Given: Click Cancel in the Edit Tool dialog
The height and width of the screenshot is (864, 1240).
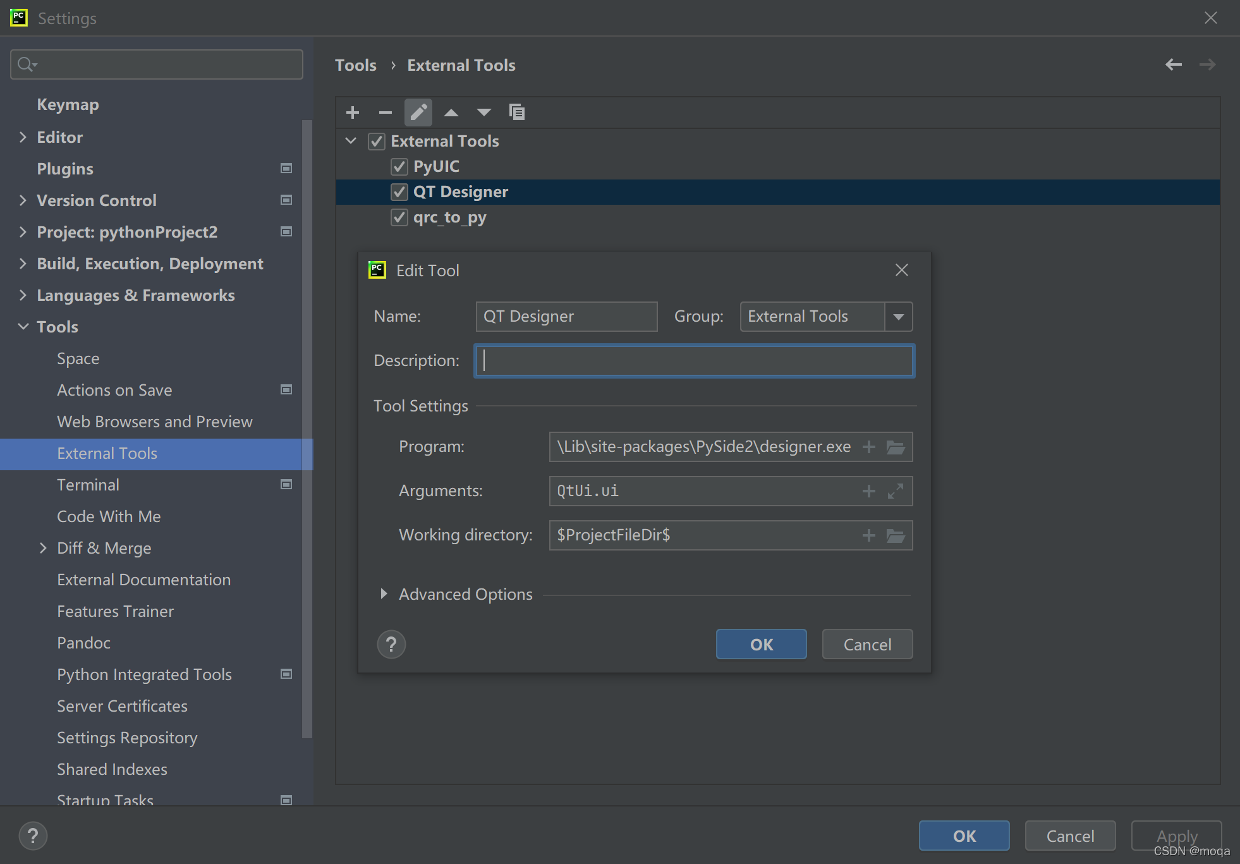Looking at the screenshot, I should click(x=867, y=644).
